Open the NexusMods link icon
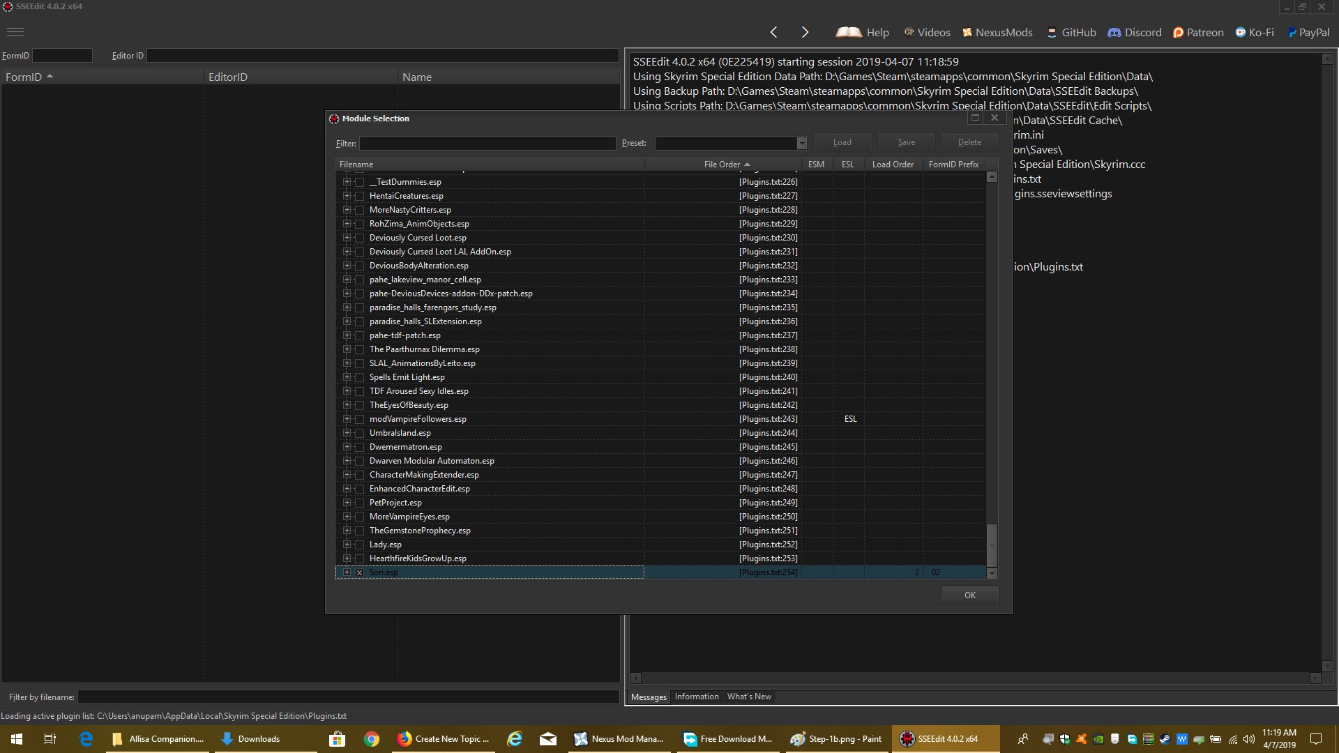 point(967,32)
